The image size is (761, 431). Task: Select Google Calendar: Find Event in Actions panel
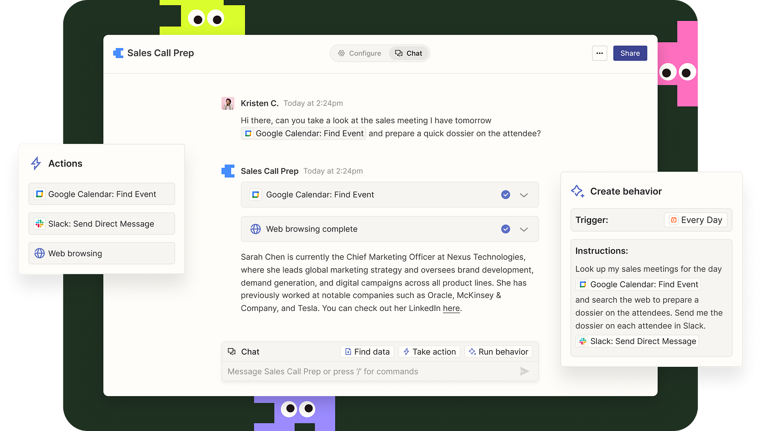pyautogui.click(x=102, y=194)
